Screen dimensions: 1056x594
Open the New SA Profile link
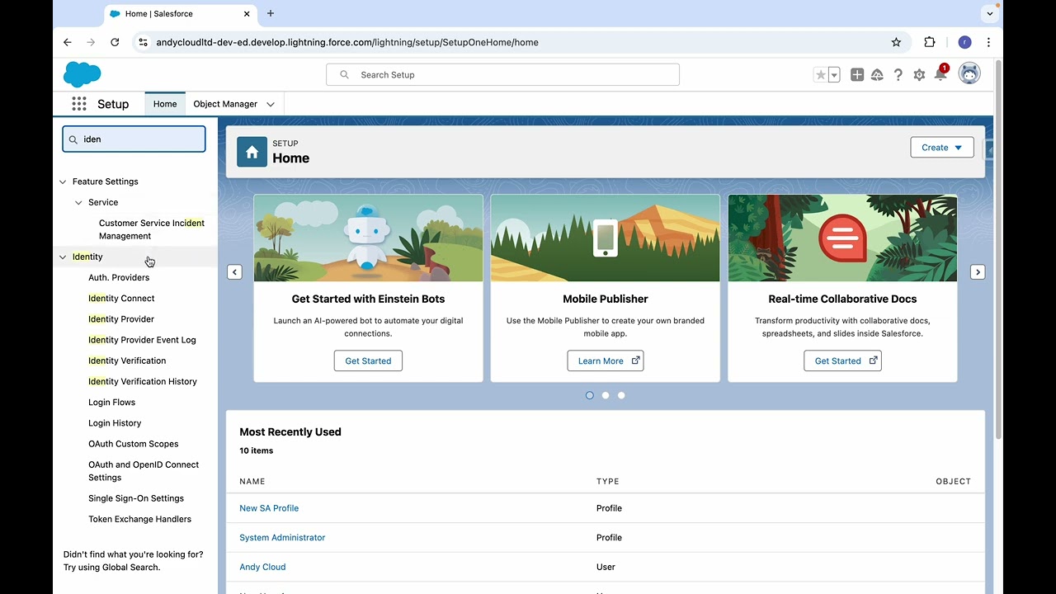click(269, 508)
